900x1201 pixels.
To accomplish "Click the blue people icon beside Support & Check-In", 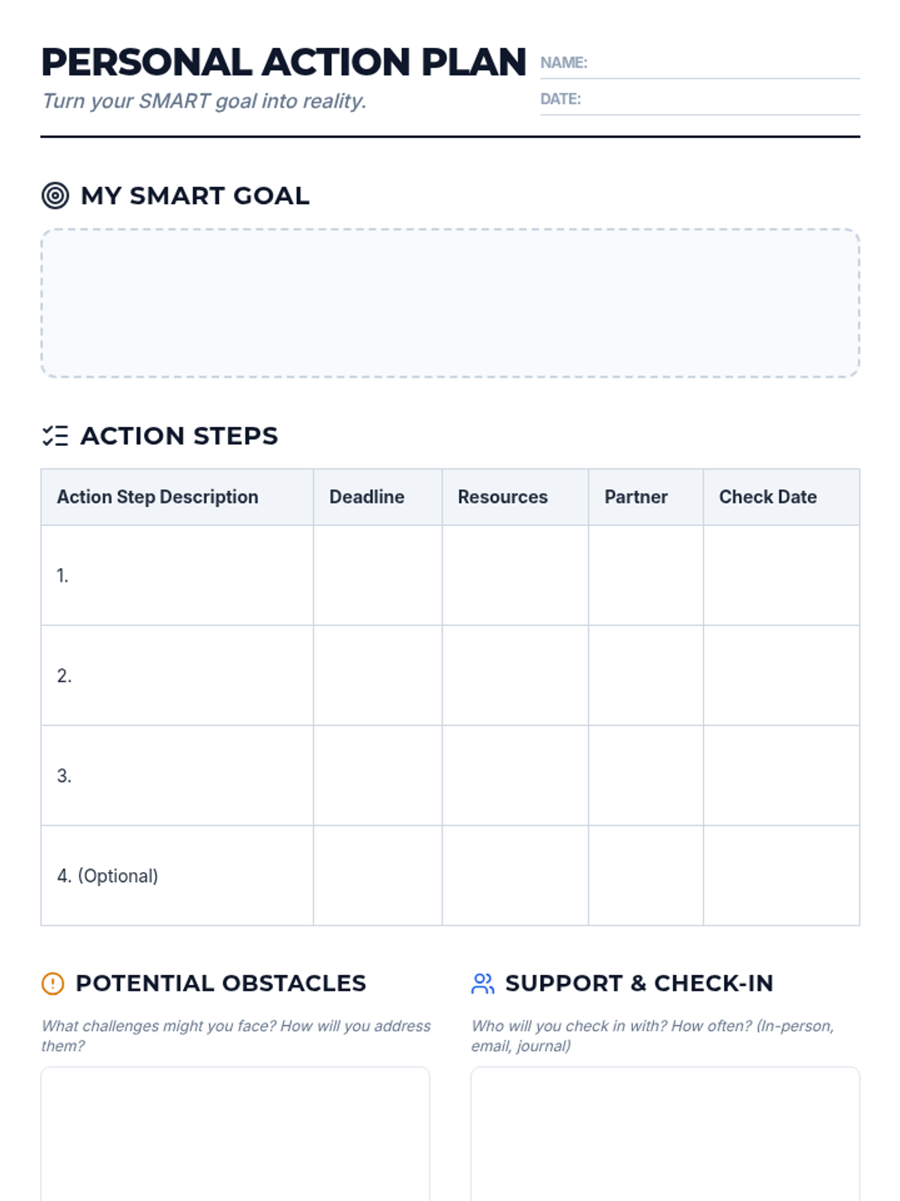I will [482, 983].
